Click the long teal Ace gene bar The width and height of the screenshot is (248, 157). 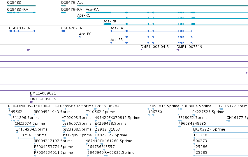click(x=163, y=6)
